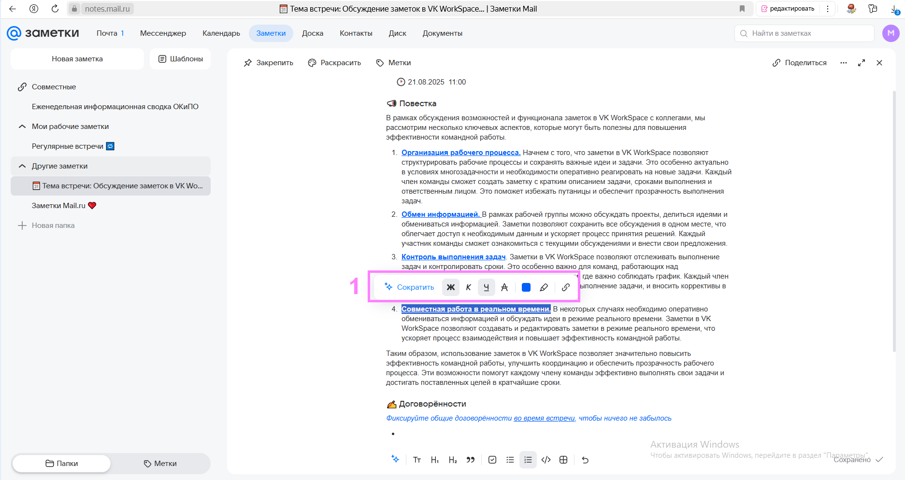Expand note to fullscreen
The width and height of the screenshot is (905, 480).
(x=862, y=63)
